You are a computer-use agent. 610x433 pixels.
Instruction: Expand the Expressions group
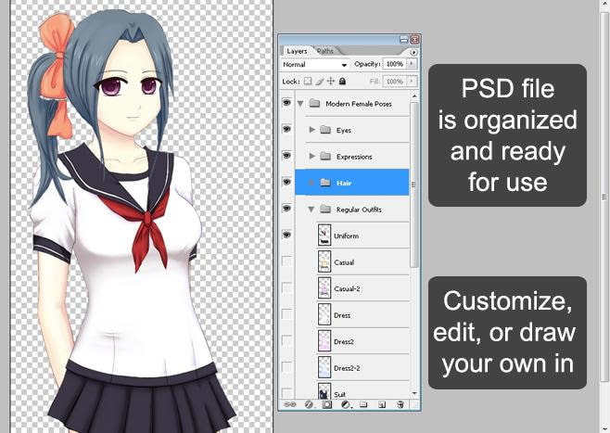point(311,156)
